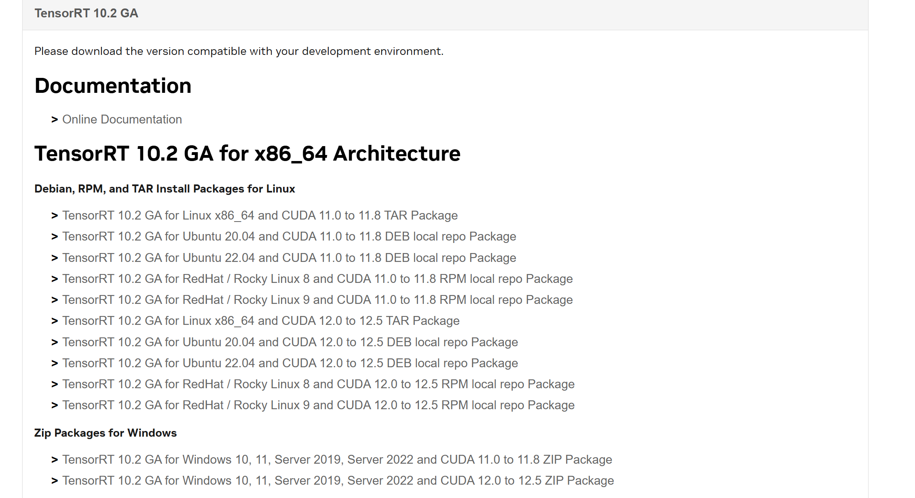Viewport: 915px width, 498px height.
Task: Download Rocky Linux 9 CUDA 12.0-12.5 RPM package
Action: [318, 405]
